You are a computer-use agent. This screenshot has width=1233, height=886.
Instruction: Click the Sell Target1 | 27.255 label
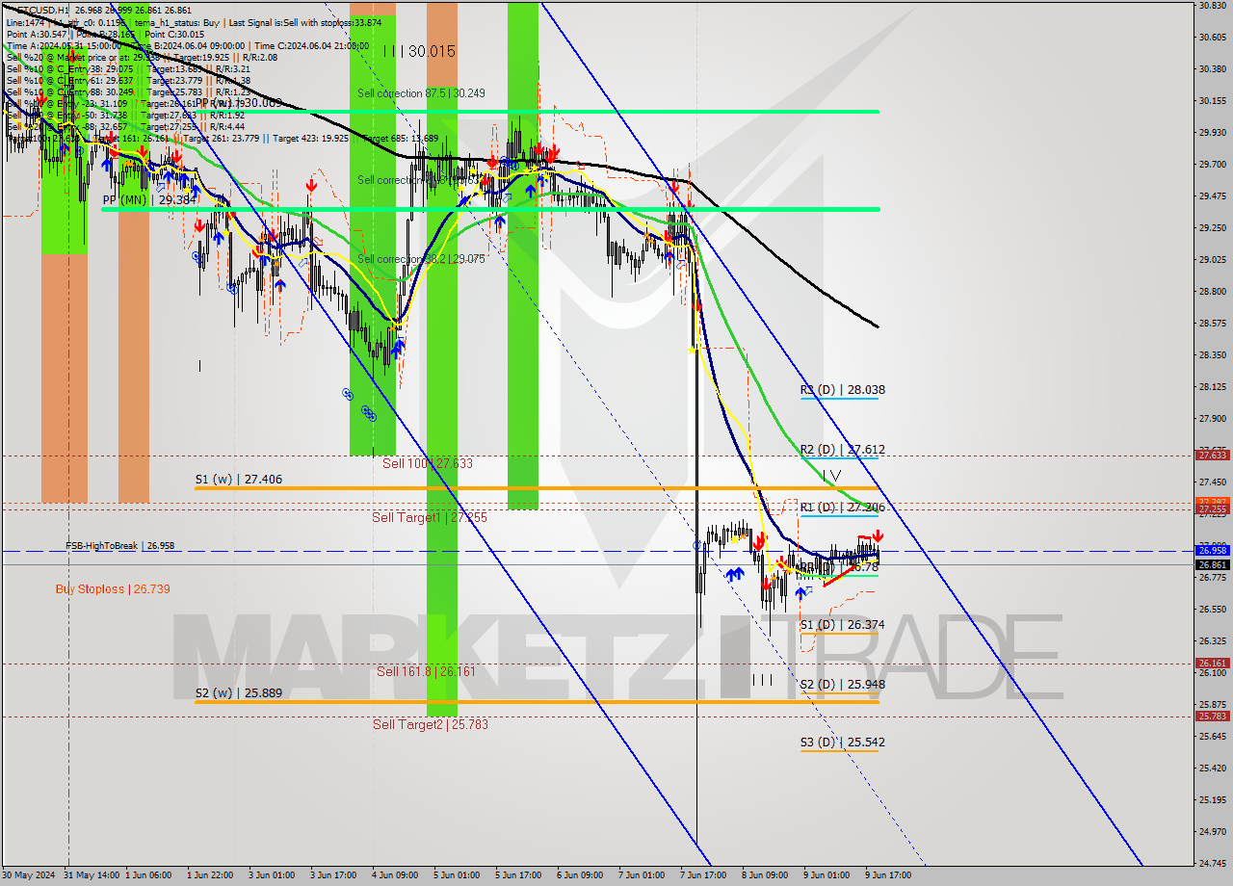tap(430, 517)
